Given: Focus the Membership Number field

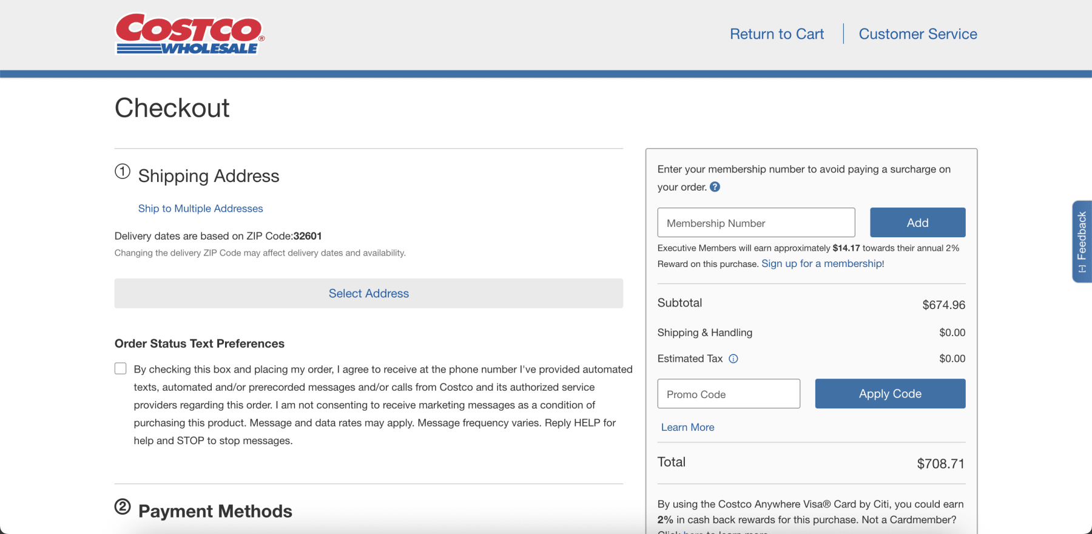Looking at the screenshot, I should 756,223.
